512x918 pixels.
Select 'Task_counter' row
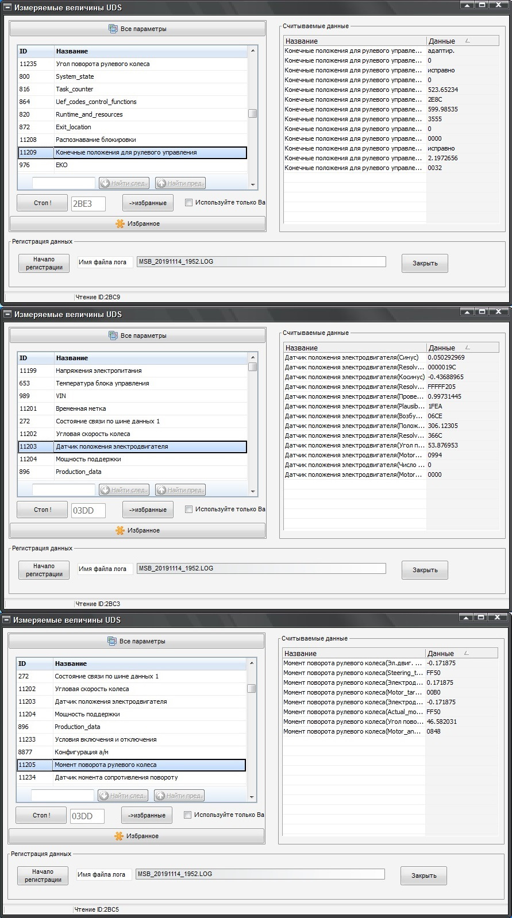click(132, 89)
